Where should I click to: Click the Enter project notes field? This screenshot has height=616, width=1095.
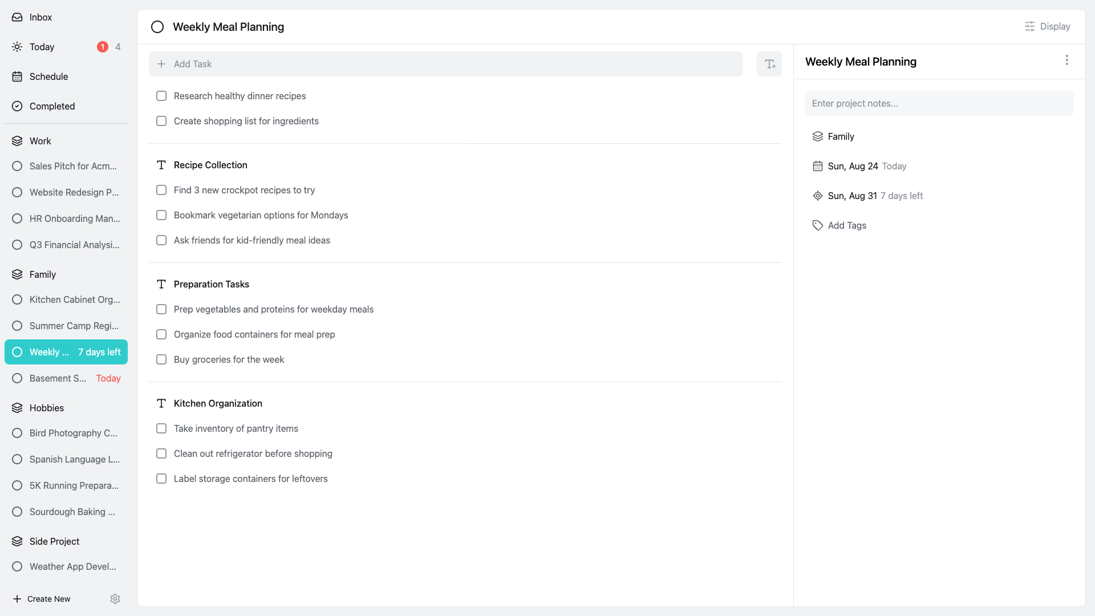tap(939, 103)
